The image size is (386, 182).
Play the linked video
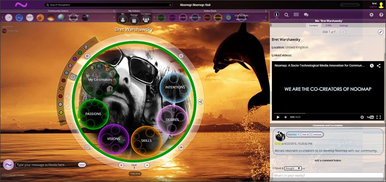[278, 117]
